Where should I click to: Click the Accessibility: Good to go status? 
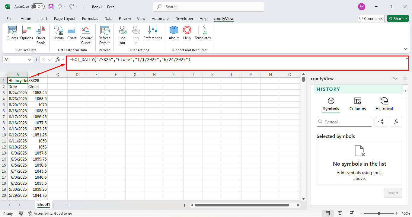click(50, 213)
